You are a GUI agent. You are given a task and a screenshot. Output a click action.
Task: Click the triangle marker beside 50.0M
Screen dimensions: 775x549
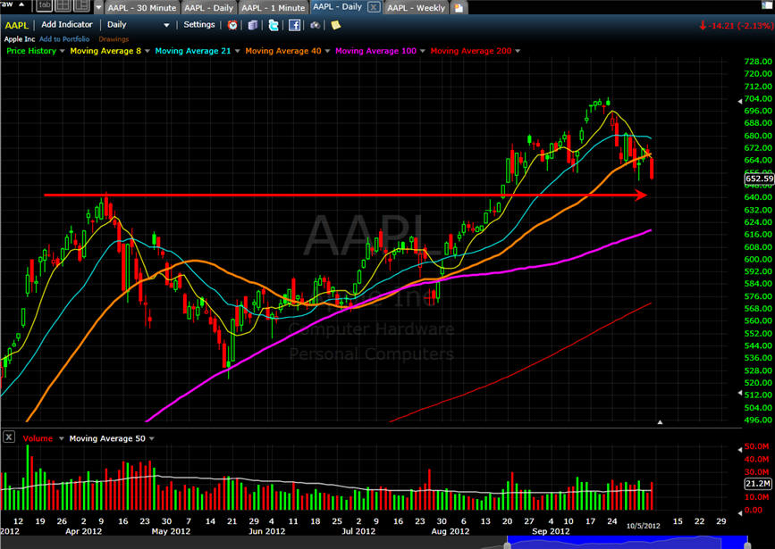740,449
